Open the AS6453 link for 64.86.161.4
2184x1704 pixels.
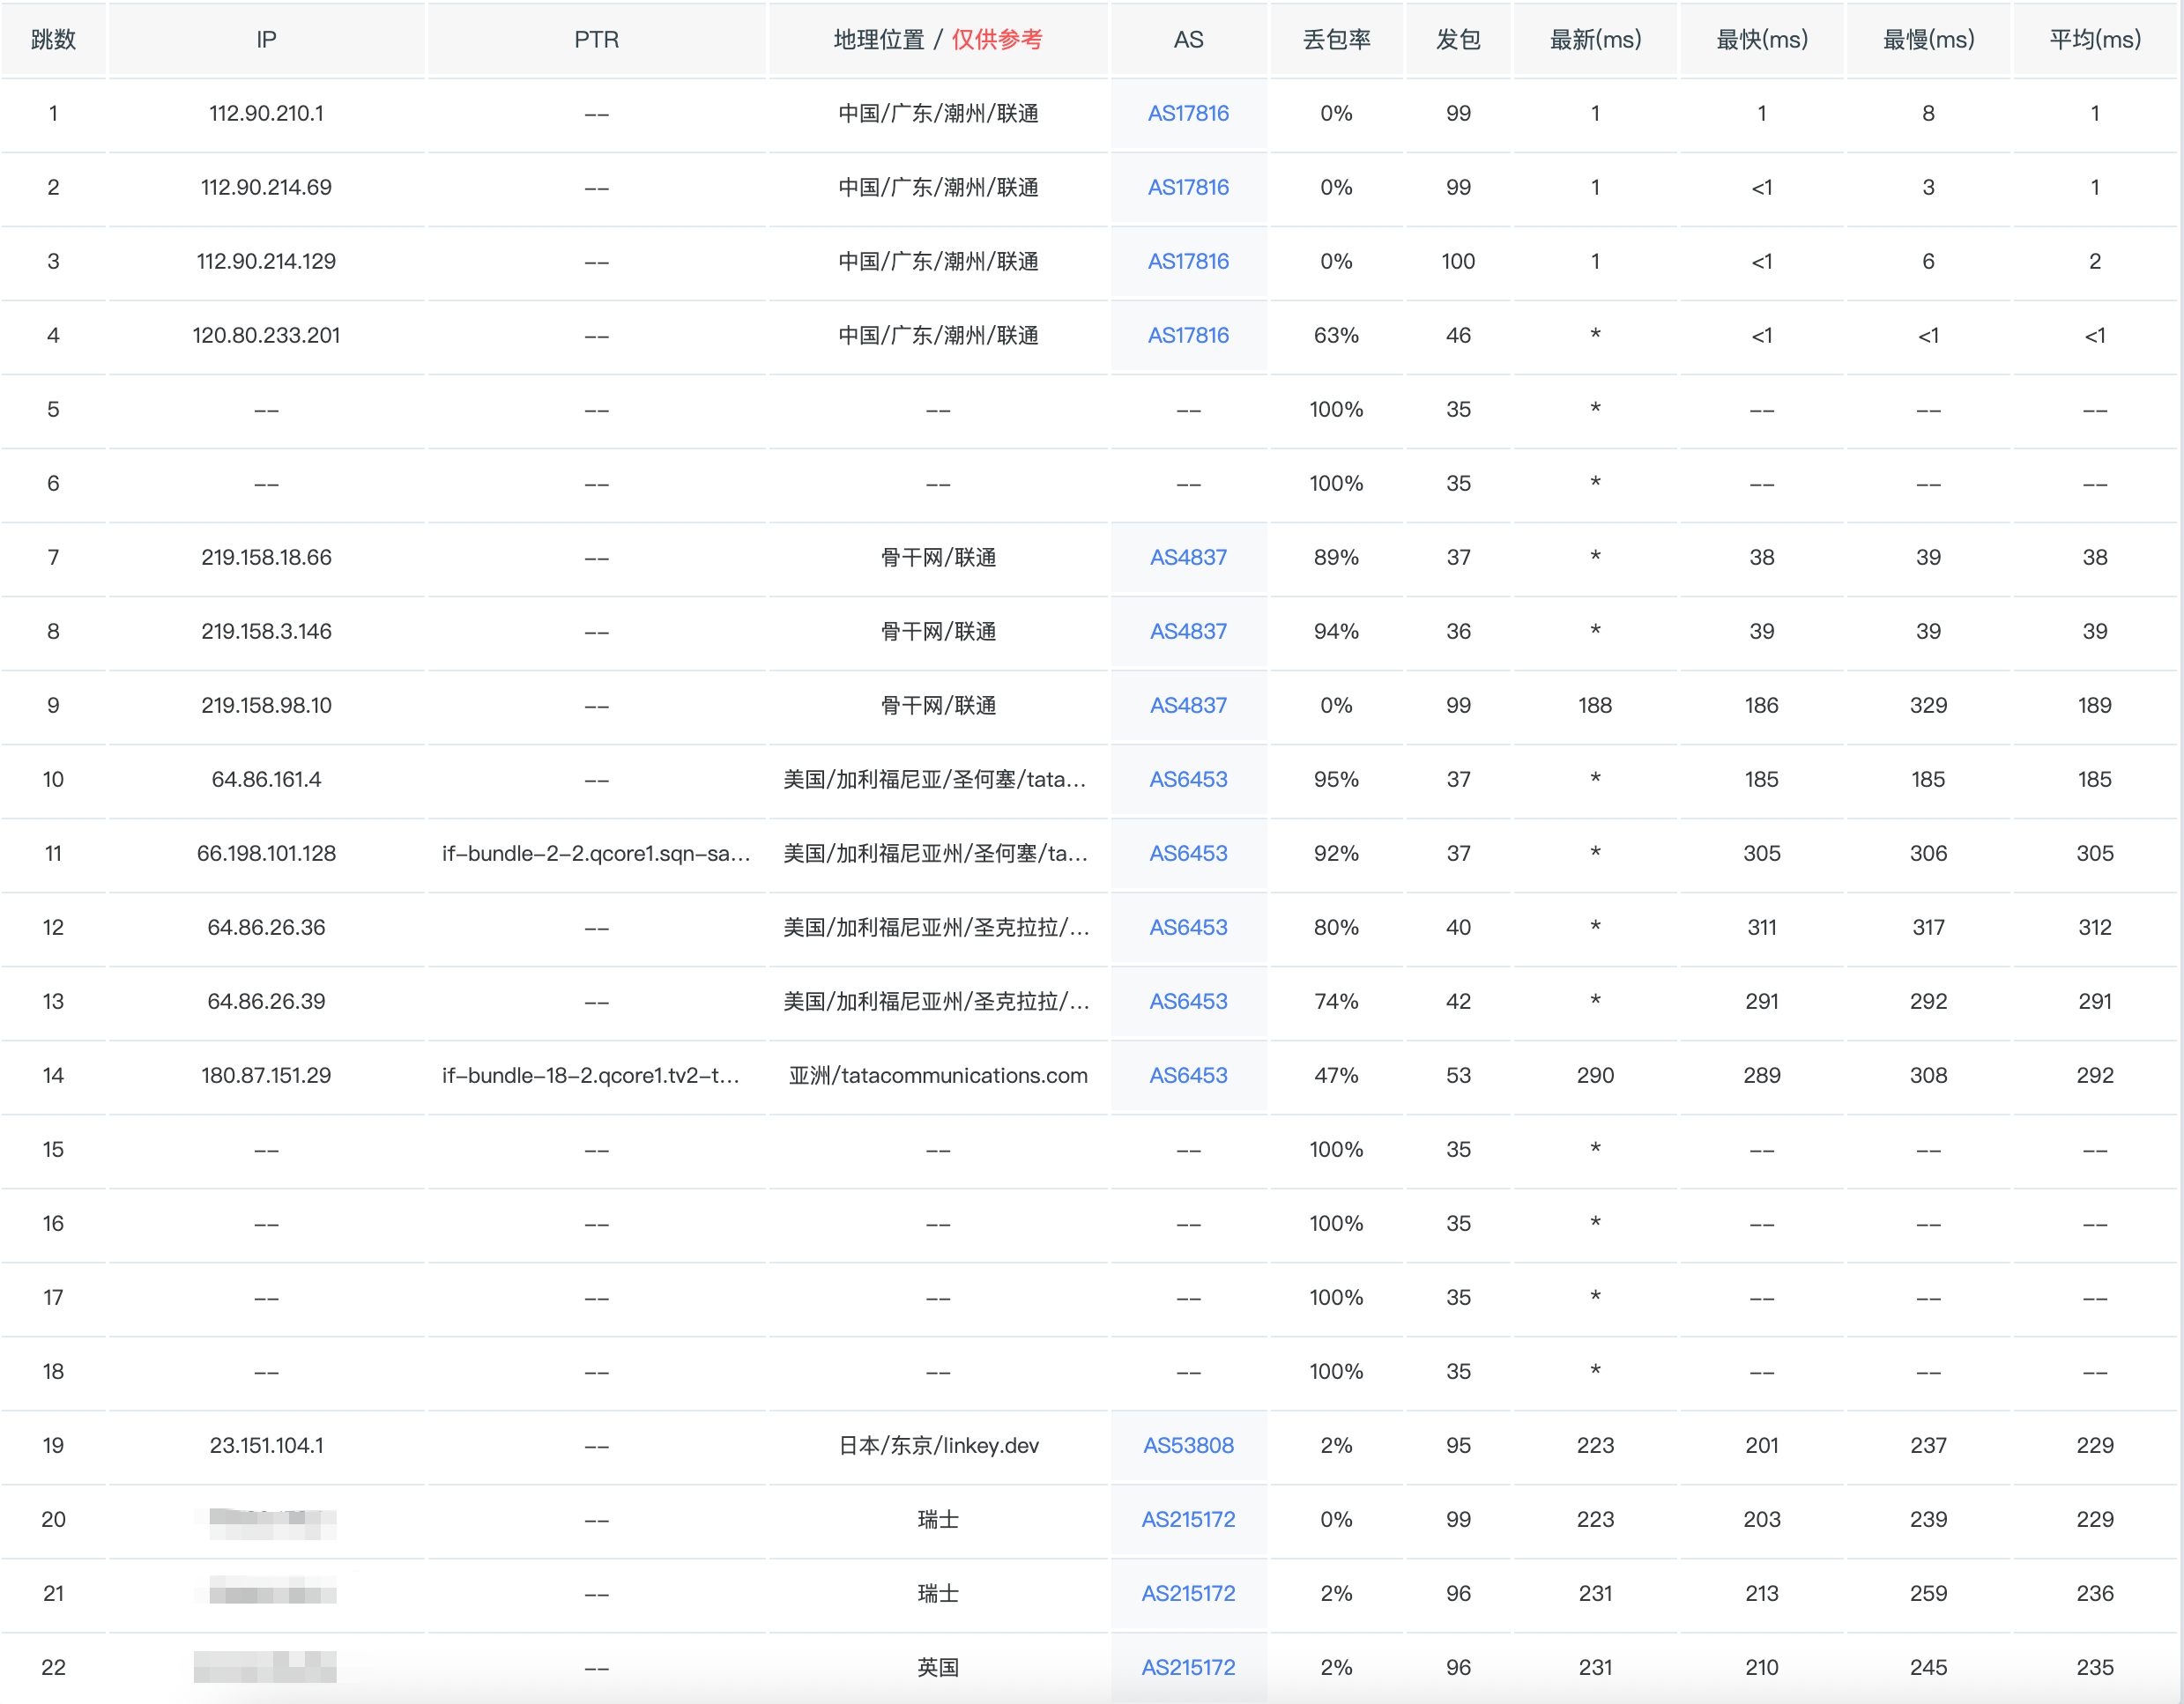1188,779
